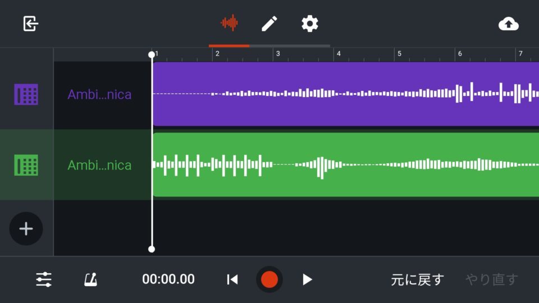The image size is (539, 303).
Task: Switch to the waveform tracks view tab
Action: pos(229,23)
